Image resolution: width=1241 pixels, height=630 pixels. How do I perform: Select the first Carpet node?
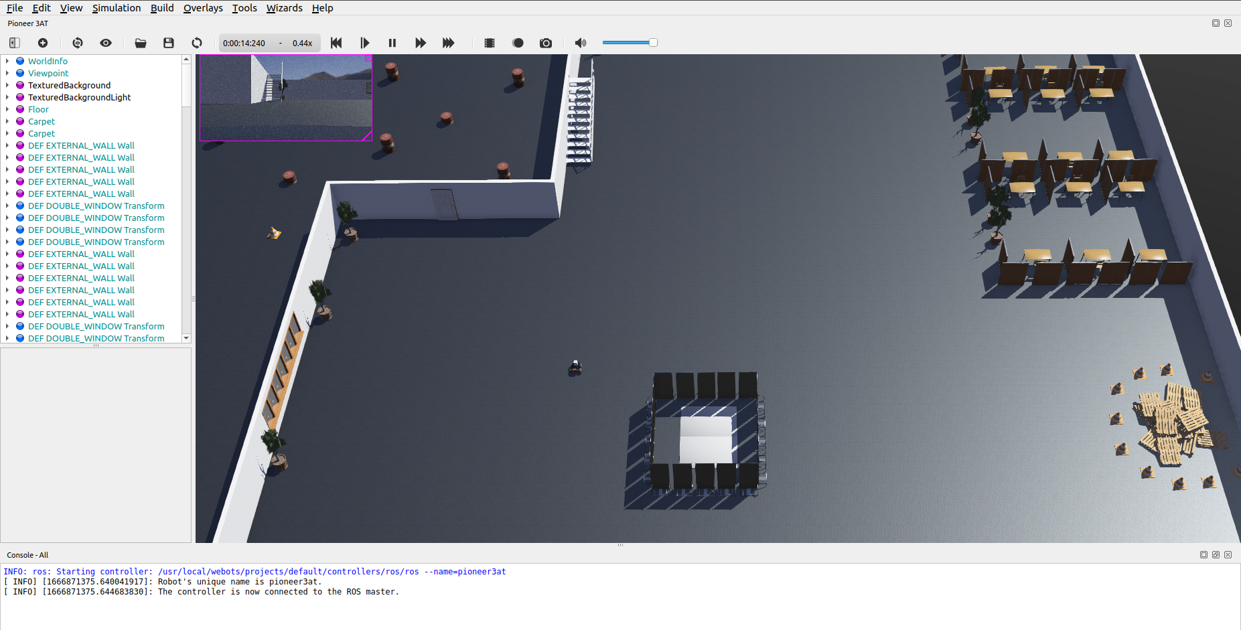click(42, 121)
